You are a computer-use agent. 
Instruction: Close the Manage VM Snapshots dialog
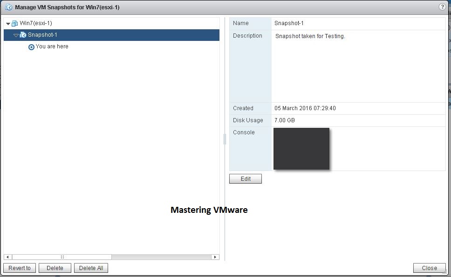[x=430, y=268]
